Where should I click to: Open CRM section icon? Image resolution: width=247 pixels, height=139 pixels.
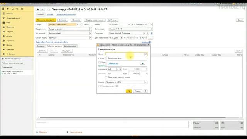[3, 22]
